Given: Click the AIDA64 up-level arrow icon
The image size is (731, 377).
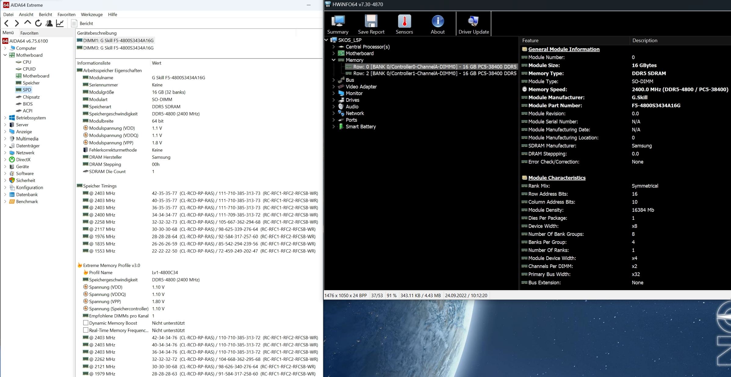Looking at the screenshot, I should point(27,23).
